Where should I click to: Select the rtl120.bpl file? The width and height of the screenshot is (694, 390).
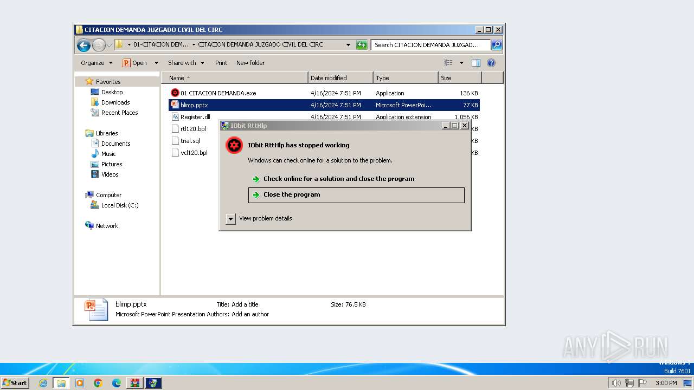(193, 129)
